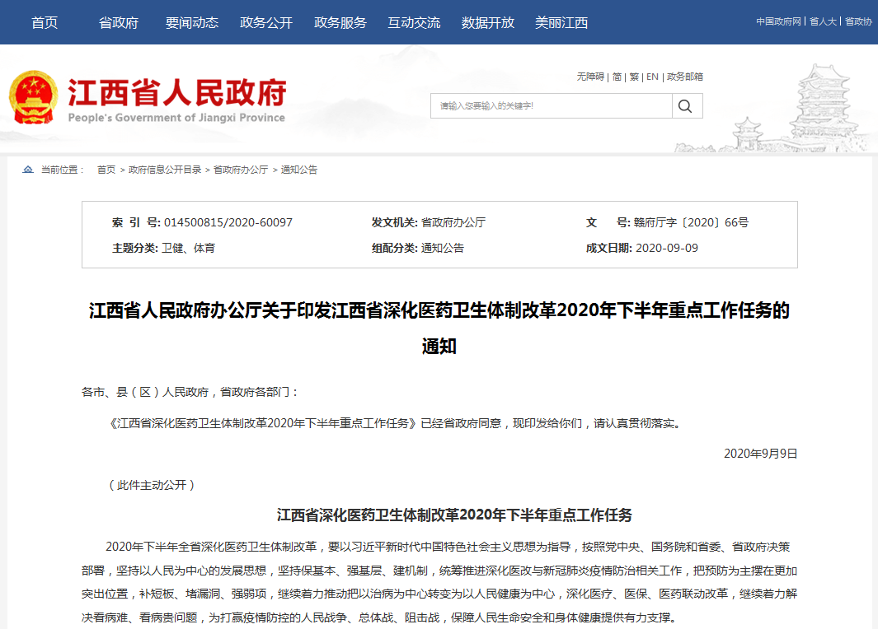Open breadcrumb 通知公告
The height and width of the screenshot is (629, 878).
pyautogui.click(x=299, y=170)
